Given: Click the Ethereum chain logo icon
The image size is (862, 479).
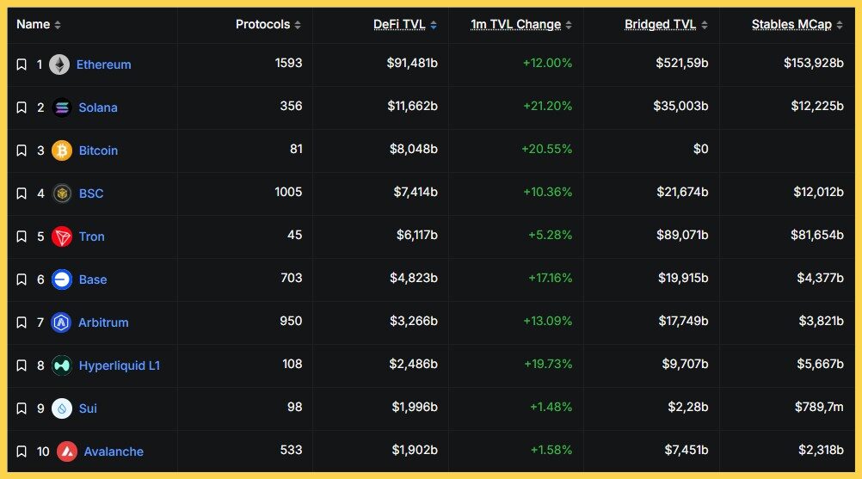Looking at the screenshot, I should coord(59,64).
